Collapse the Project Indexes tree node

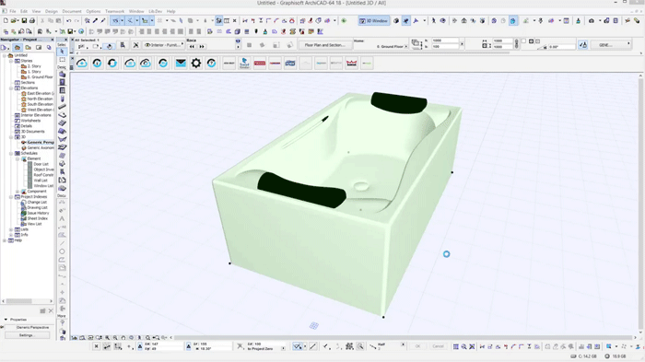11,196
